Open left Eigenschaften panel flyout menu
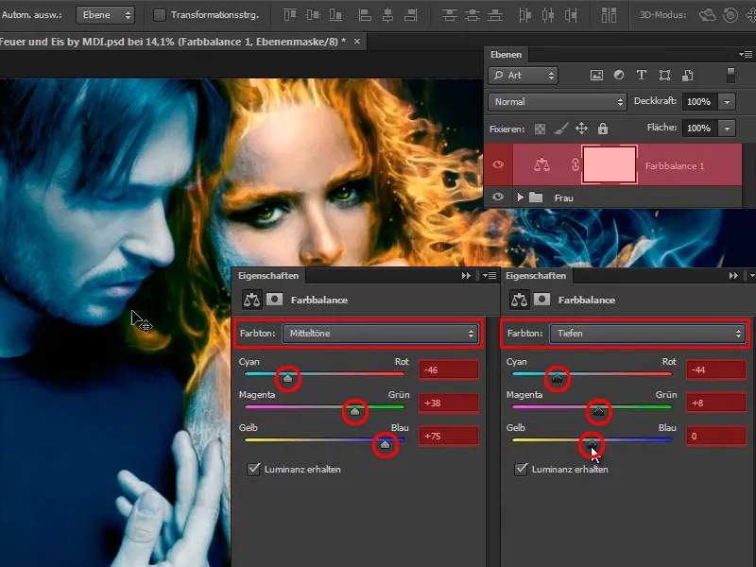756x567 pixels. (x=490, y=275)
